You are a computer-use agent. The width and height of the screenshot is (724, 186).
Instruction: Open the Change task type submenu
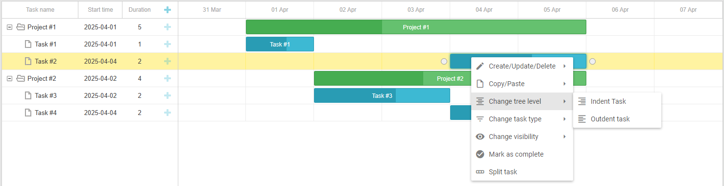point(522,119)
